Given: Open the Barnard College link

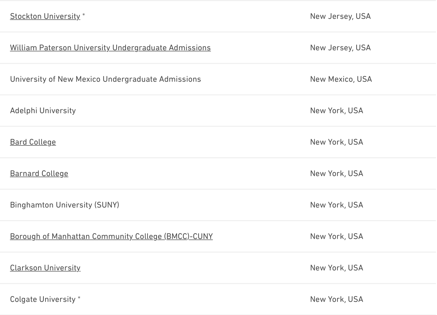Looking at the screenshot, I should (39, 173).
